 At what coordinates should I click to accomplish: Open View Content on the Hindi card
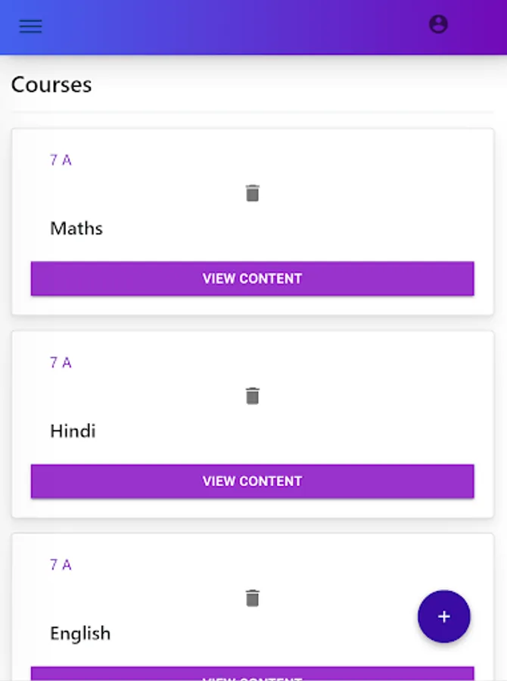coord(252,481)
